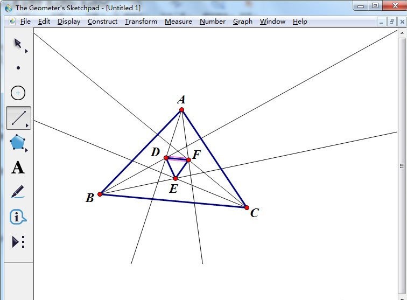Select the Text tool

click(18, 168)
